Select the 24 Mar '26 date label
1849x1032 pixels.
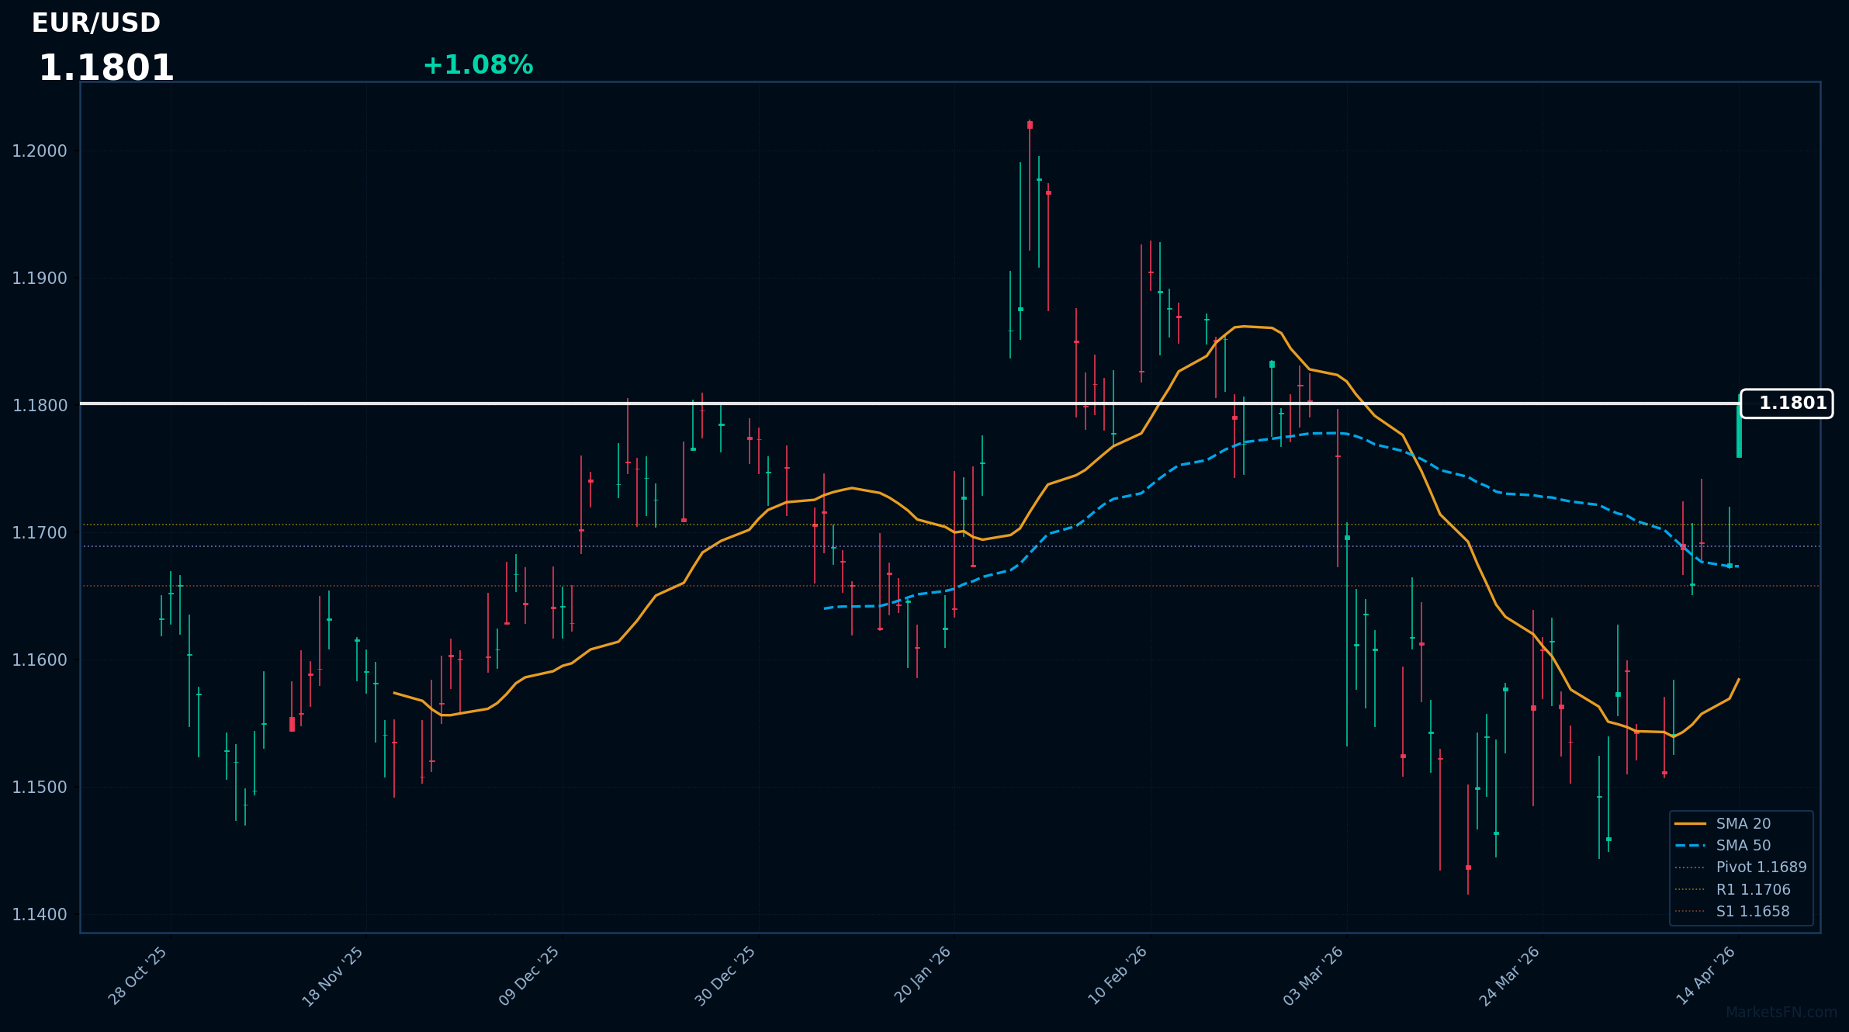tap(1511, 976)
